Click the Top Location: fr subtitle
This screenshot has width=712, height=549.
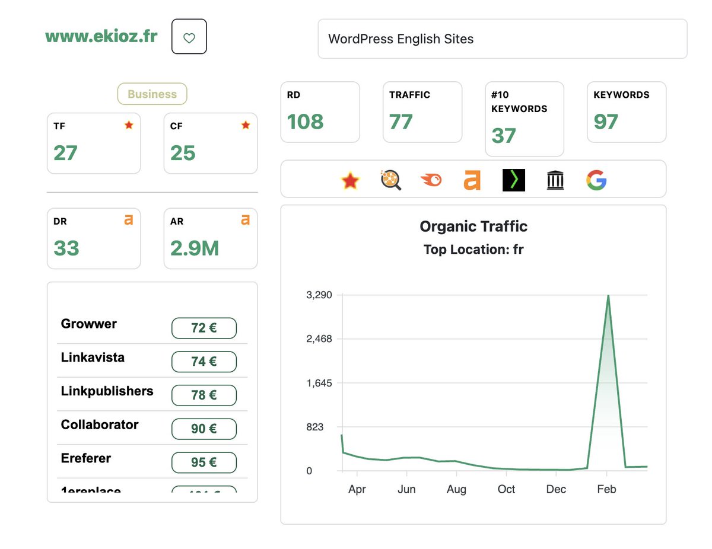tap(473, 250)
